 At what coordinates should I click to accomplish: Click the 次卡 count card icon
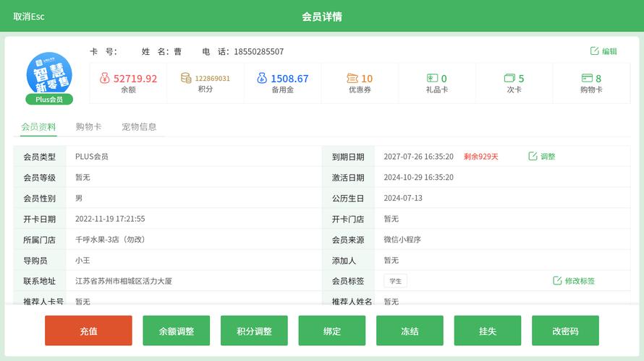click(509, 79)
